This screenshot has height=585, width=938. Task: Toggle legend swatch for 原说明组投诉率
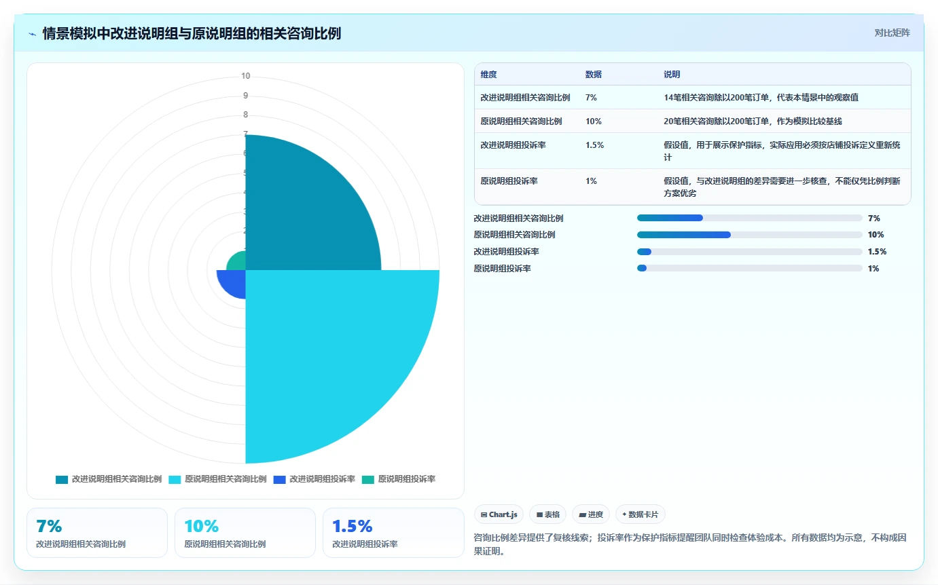pos(367,479)
